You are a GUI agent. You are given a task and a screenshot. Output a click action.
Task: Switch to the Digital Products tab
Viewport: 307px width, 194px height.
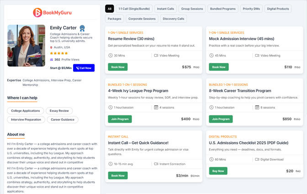tap(278, 9)
